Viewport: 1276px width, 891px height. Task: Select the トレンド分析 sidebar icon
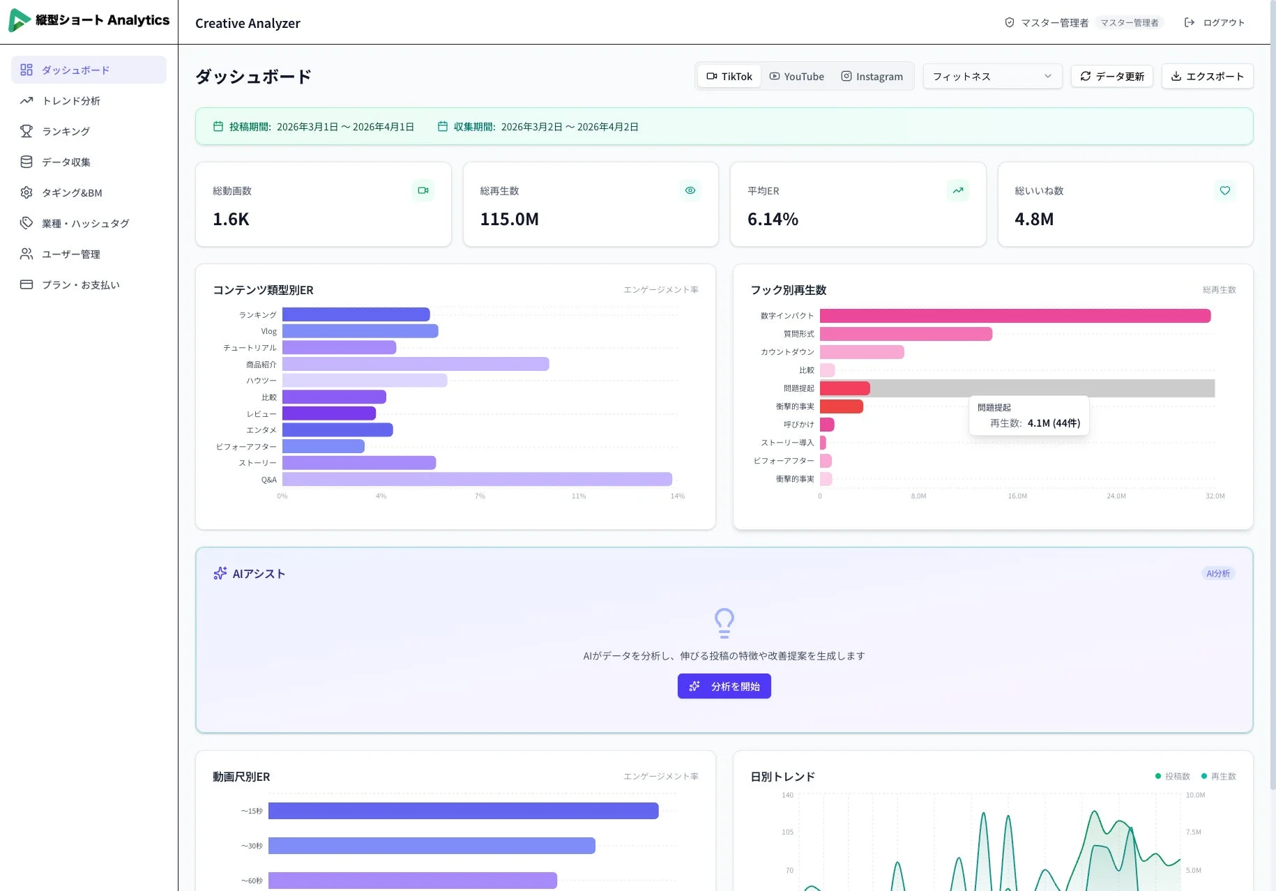[26, 100]
